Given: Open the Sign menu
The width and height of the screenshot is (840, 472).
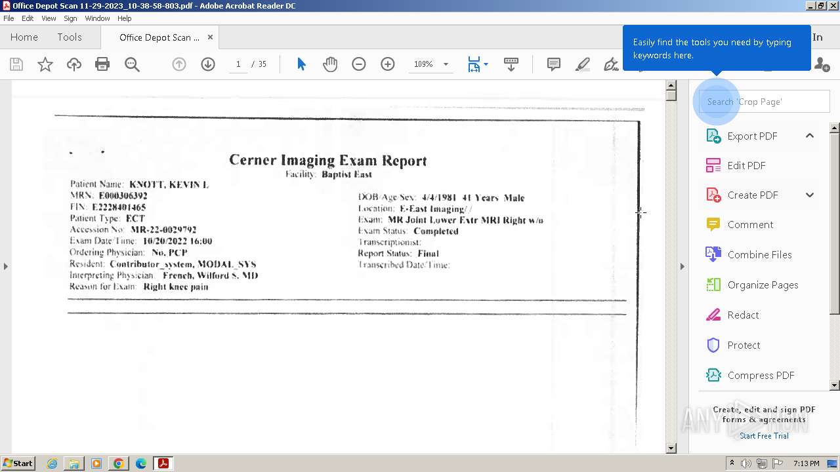Looking at the screenshot, I should (70, 18).
